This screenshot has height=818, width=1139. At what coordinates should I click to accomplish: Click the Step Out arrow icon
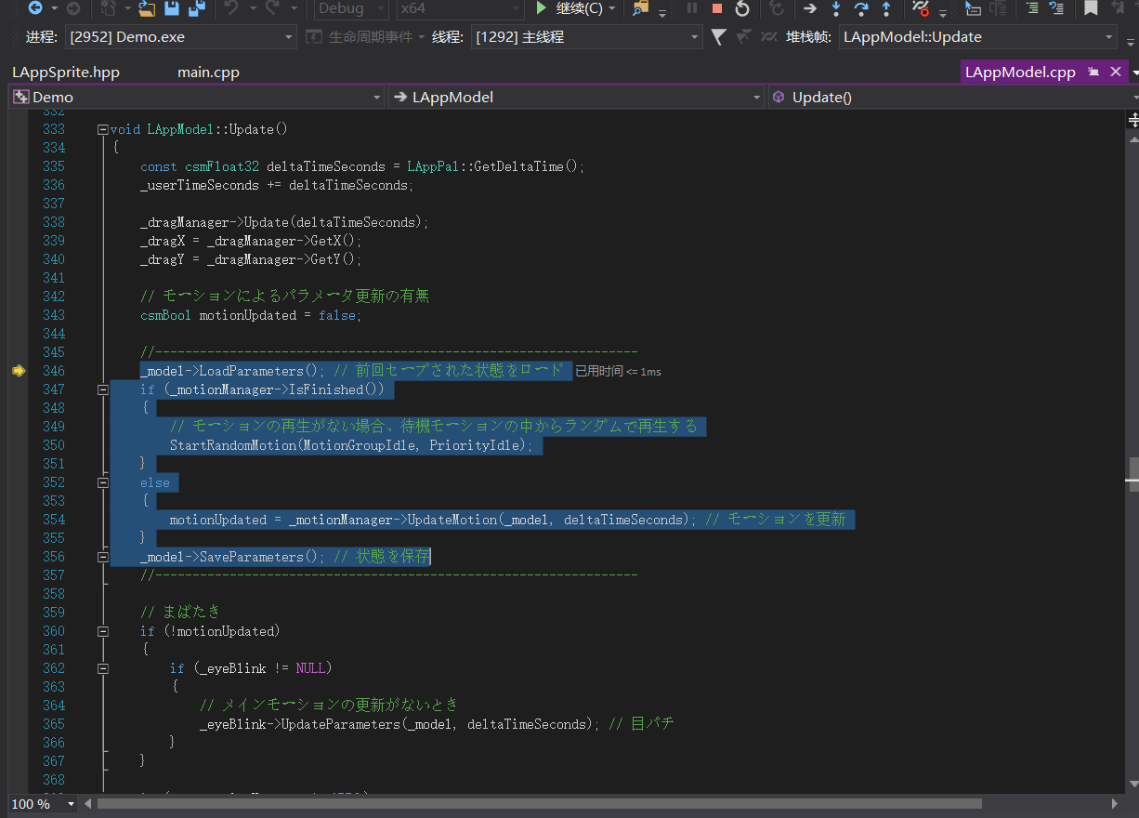pyautogui.click(x=886, y=8)
